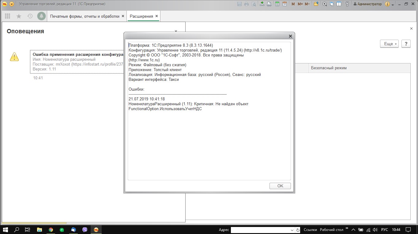Image resolution: width=418 pixels, height=234 pixels.
Task: Click the M+ memory add button
Action: [x=300, y=4]
